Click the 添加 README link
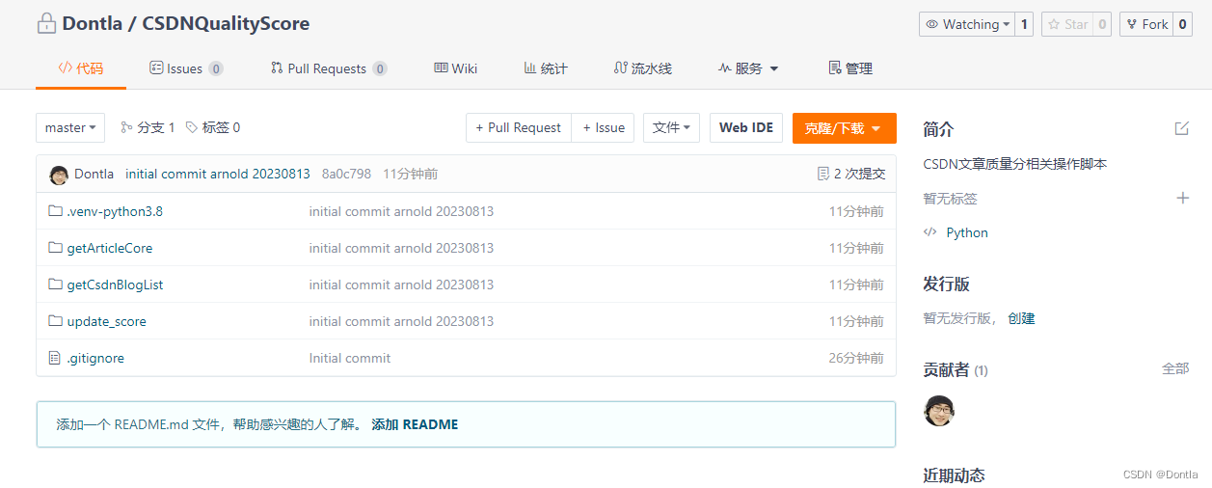 pyautogui.click(x=415, y=424)
